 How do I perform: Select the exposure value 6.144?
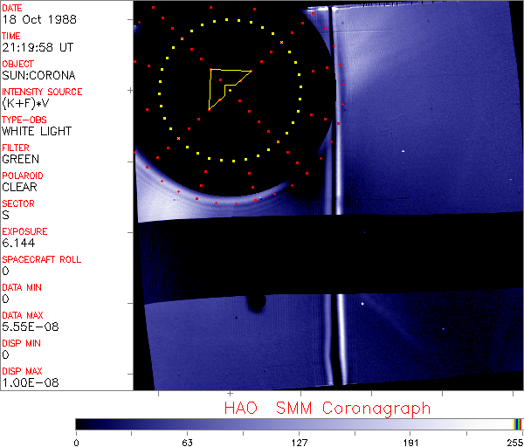(x=18, y=244)
